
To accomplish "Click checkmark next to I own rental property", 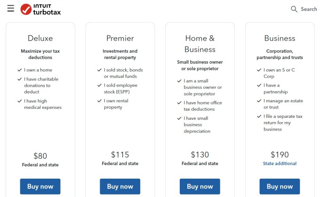I will 99,101.
